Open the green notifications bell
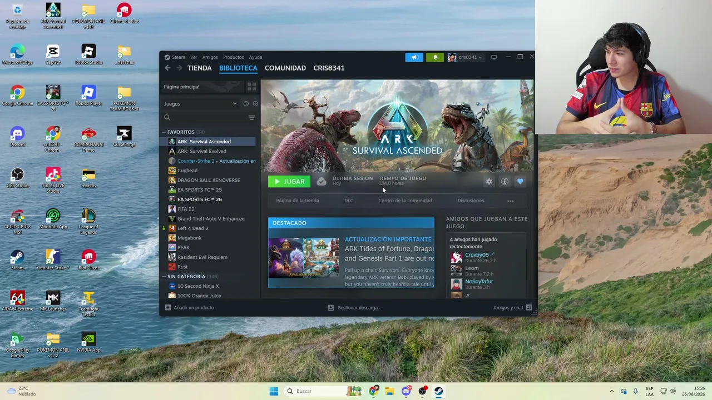 click(435, 57)
